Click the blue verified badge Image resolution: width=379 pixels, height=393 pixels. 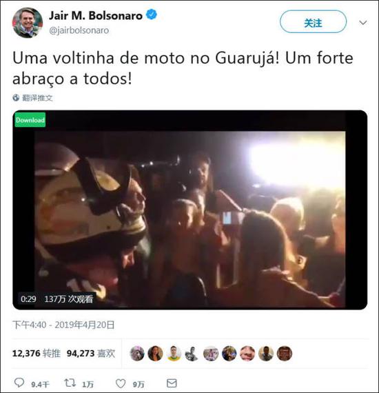152,14
